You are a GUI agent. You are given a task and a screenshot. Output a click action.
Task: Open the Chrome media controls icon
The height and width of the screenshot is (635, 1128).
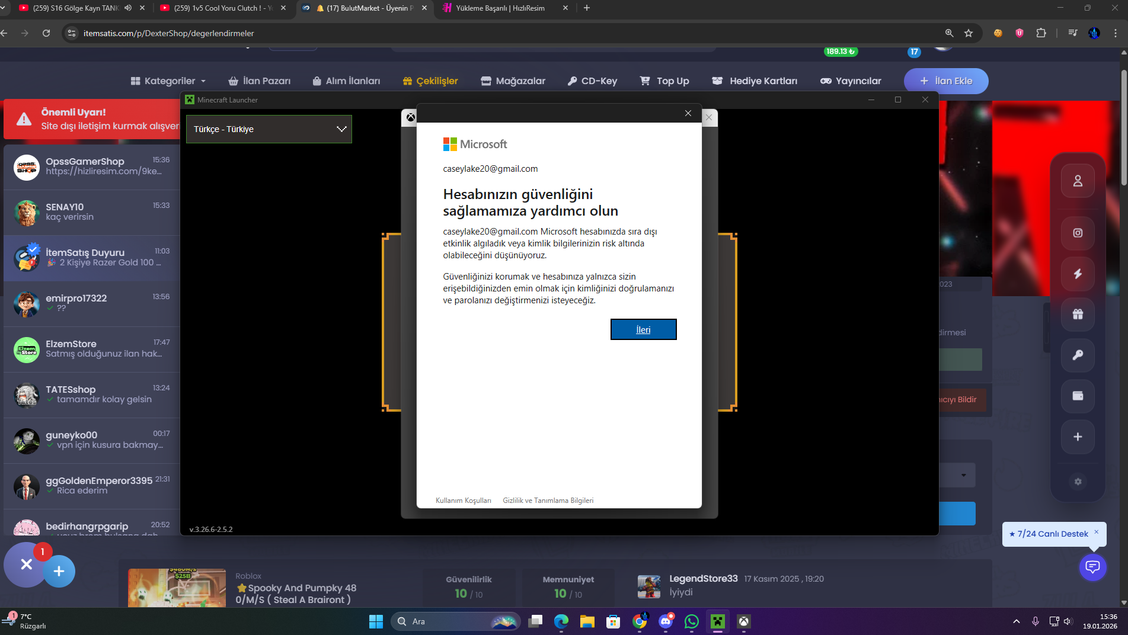[x=1072, y=33]
